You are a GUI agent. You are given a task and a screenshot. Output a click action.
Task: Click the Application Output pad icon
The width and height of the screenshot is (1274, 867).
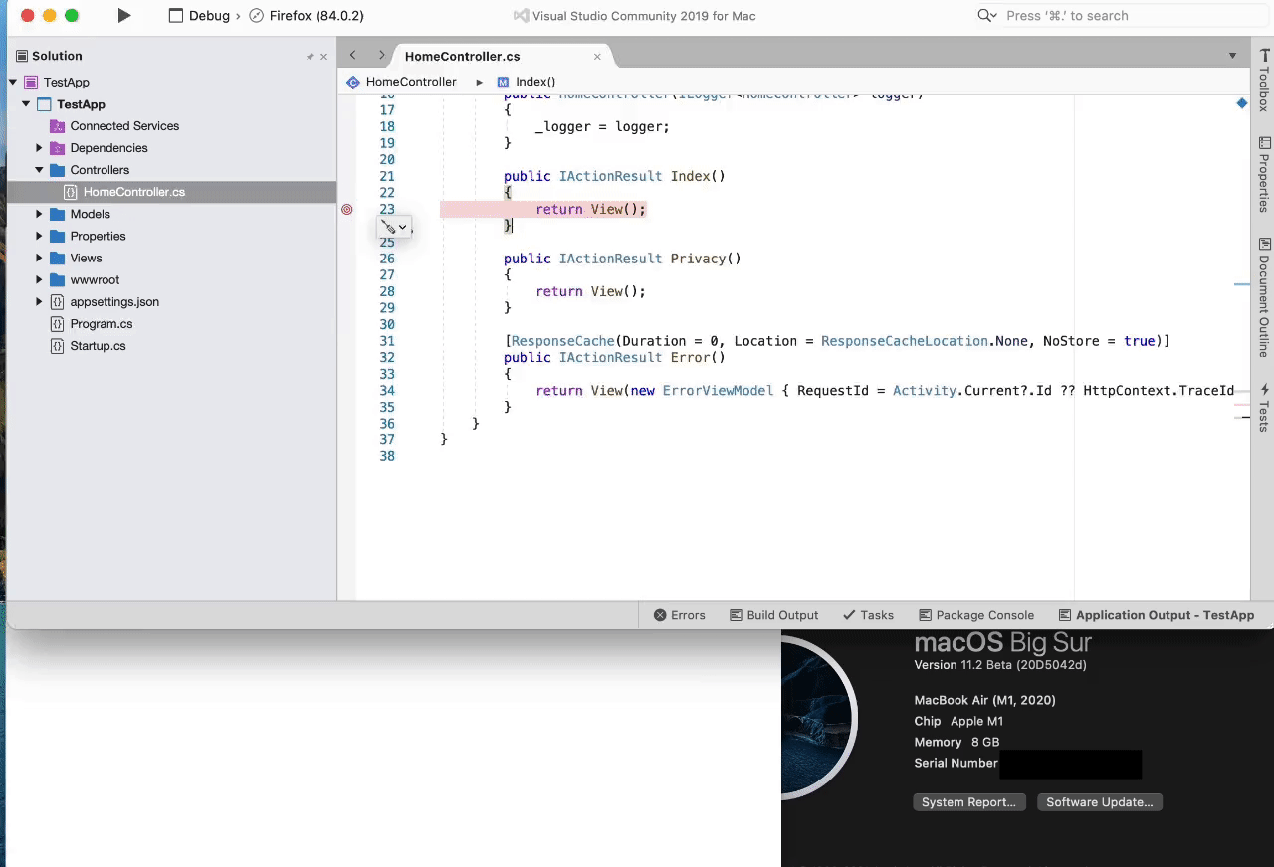1065,615
